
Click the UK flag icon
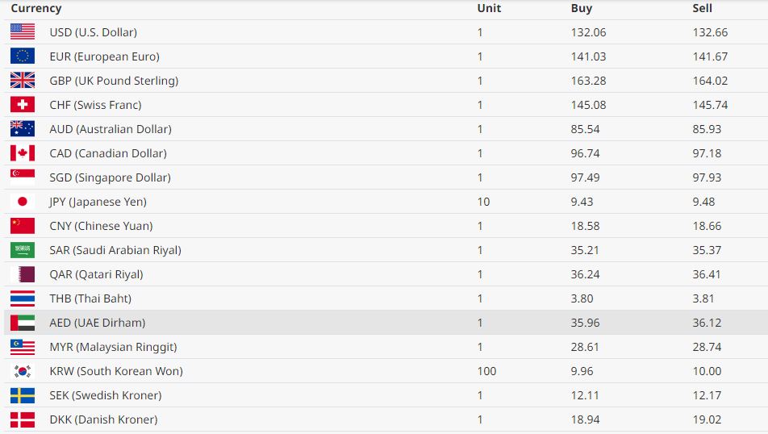(23, 81)
